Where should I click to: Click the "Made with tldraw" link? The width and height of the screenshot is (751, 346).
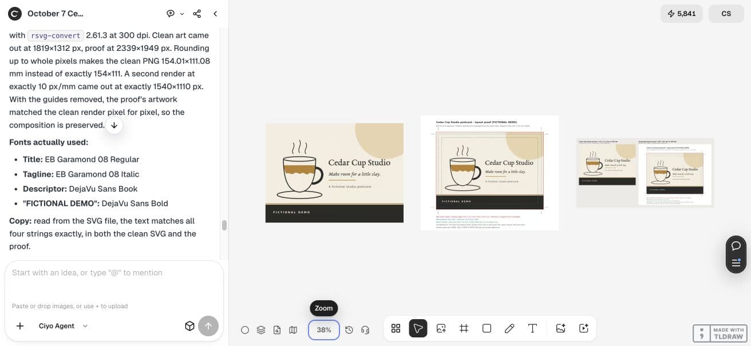coord(720,333)
